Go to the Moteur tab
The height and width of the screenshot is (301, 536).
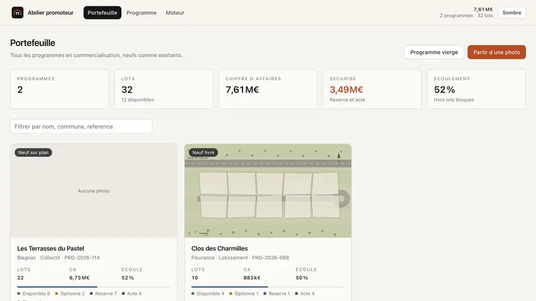(175, 13)
